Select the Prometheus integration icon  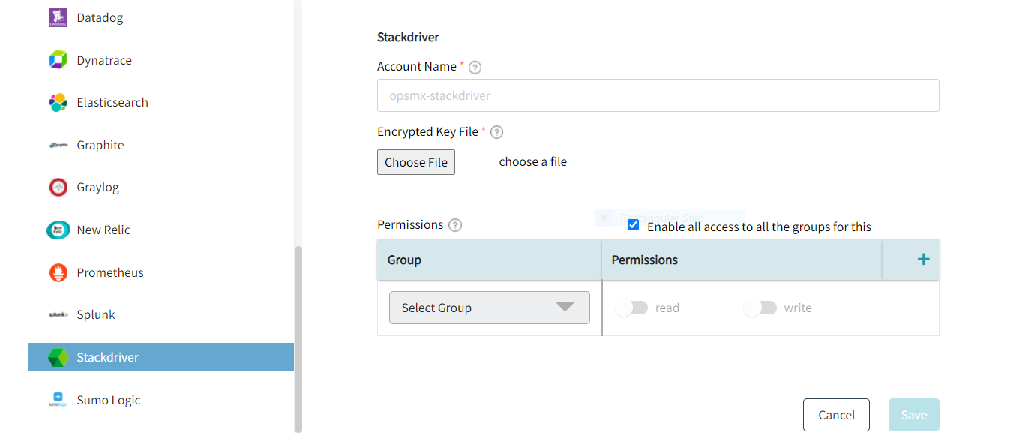[x=56, y=272]
